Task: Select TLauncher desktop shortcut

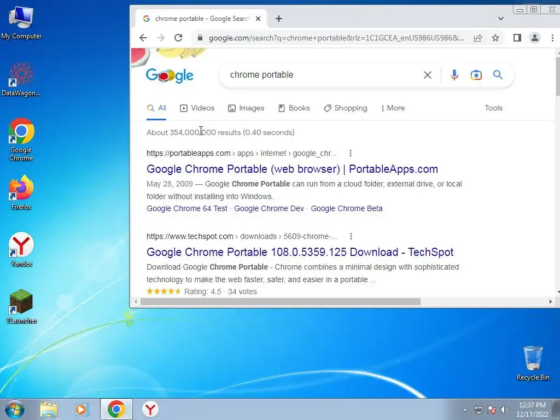Action: point(21,306)
